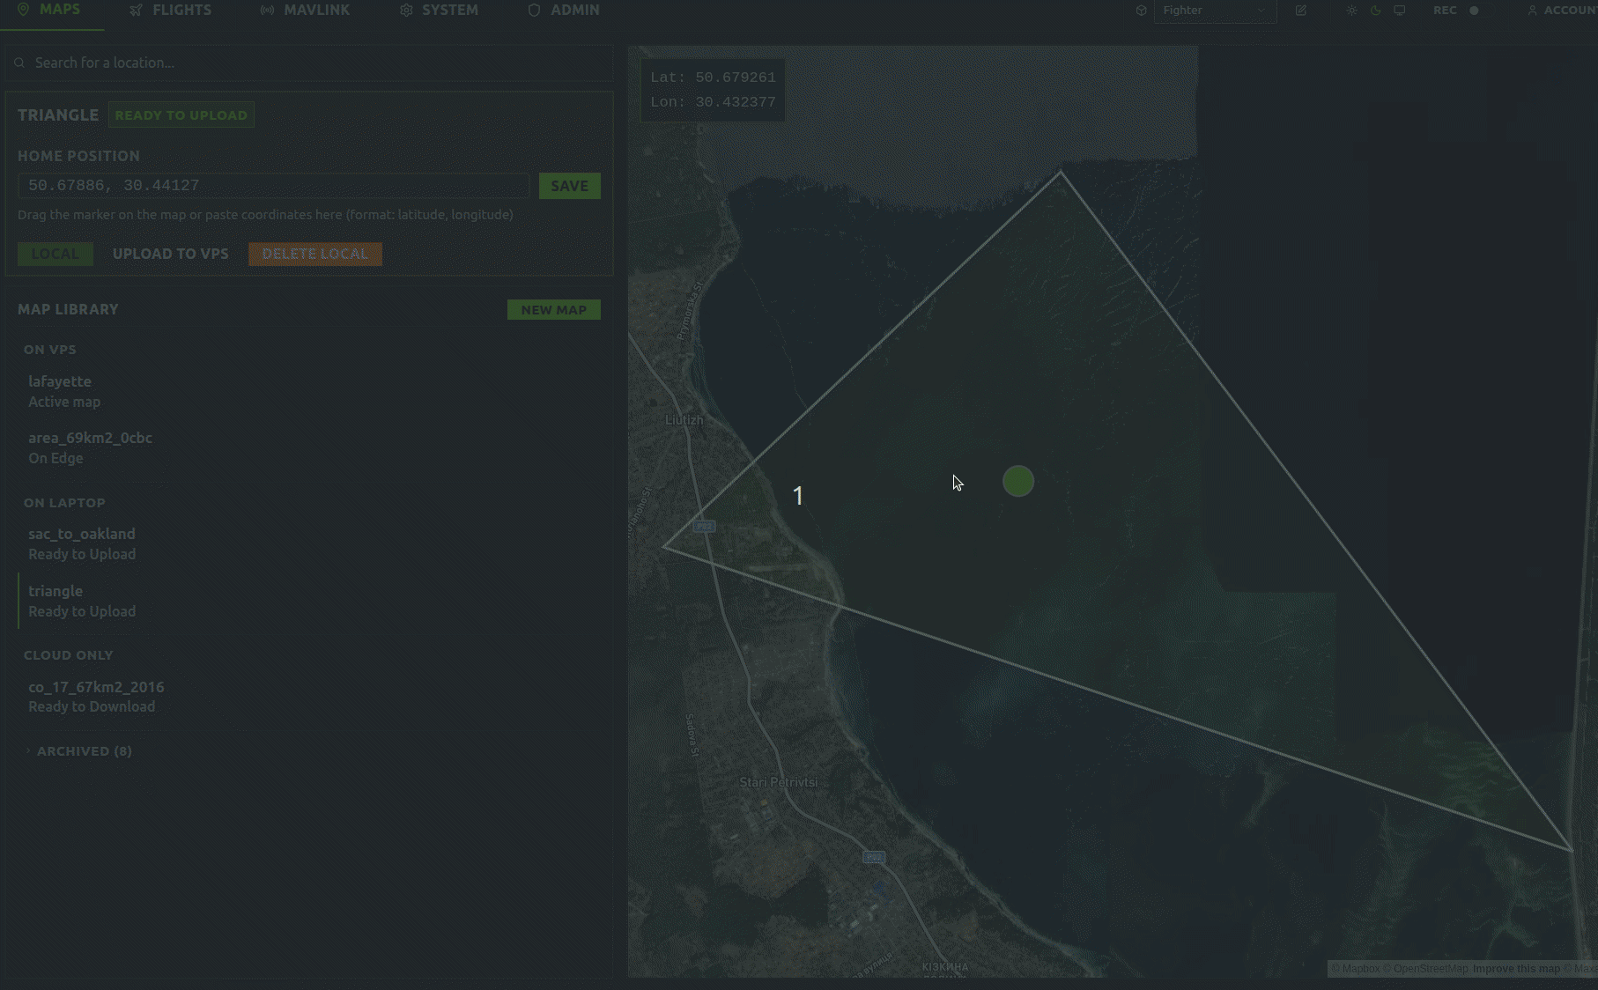
Task: Click the edit pencil icon beside Fighter
Action: pos(1300,11)
